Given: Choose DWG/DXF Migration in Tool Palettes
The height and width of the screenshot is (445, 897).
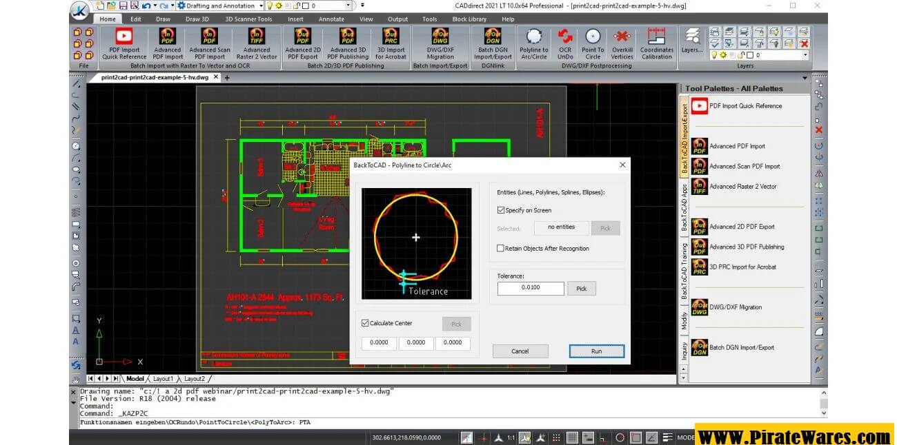Looking at the screenshot, I should pos(727,307).
